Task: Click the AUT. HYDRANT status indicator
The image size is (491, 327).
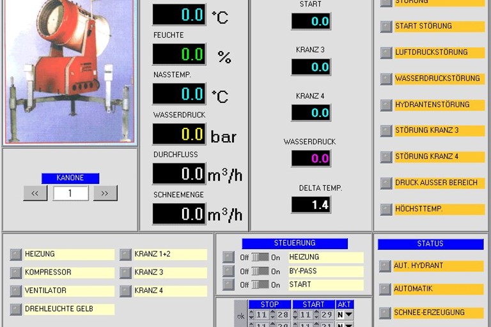Action: click(x=385, y=266)
